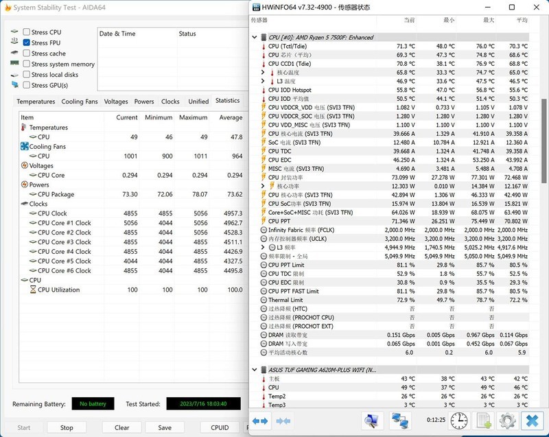Click the CPUID button
The width and height of the screenshot is (549, 437).
tap(219, 427)
